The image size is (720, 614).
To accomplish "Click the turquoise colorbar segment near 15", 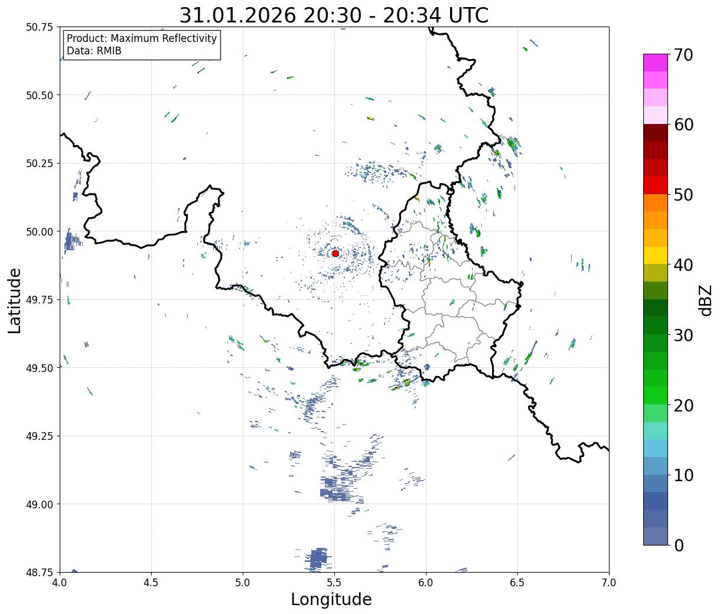I will 656,431.
